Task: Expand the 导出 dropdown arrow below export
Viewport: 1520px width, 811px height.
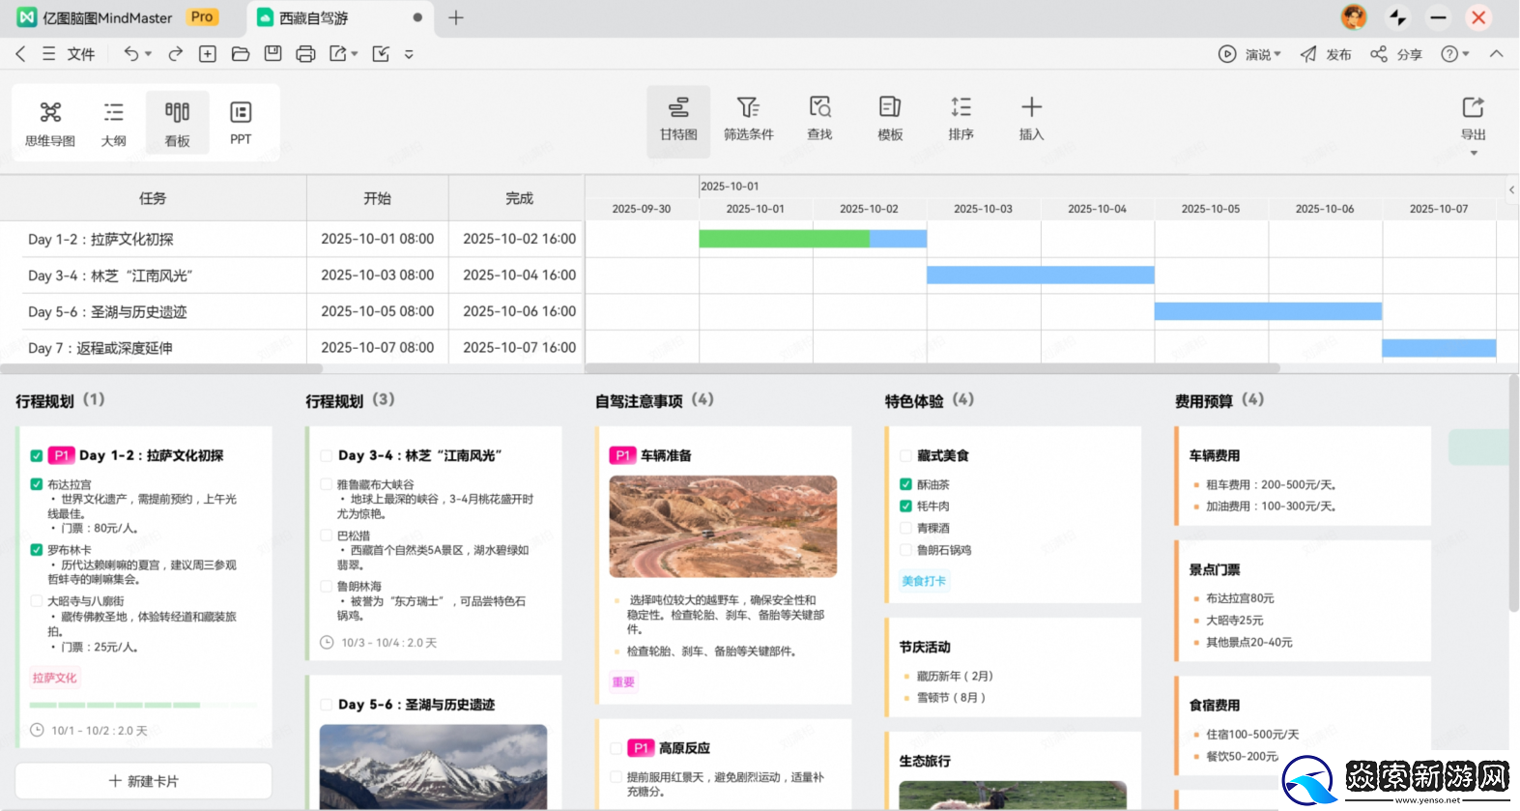Action: point(1474,154)
